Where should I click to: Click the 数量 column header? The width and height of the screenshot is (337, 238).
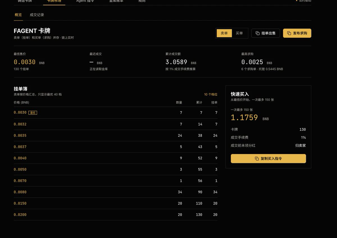[179, 102]
